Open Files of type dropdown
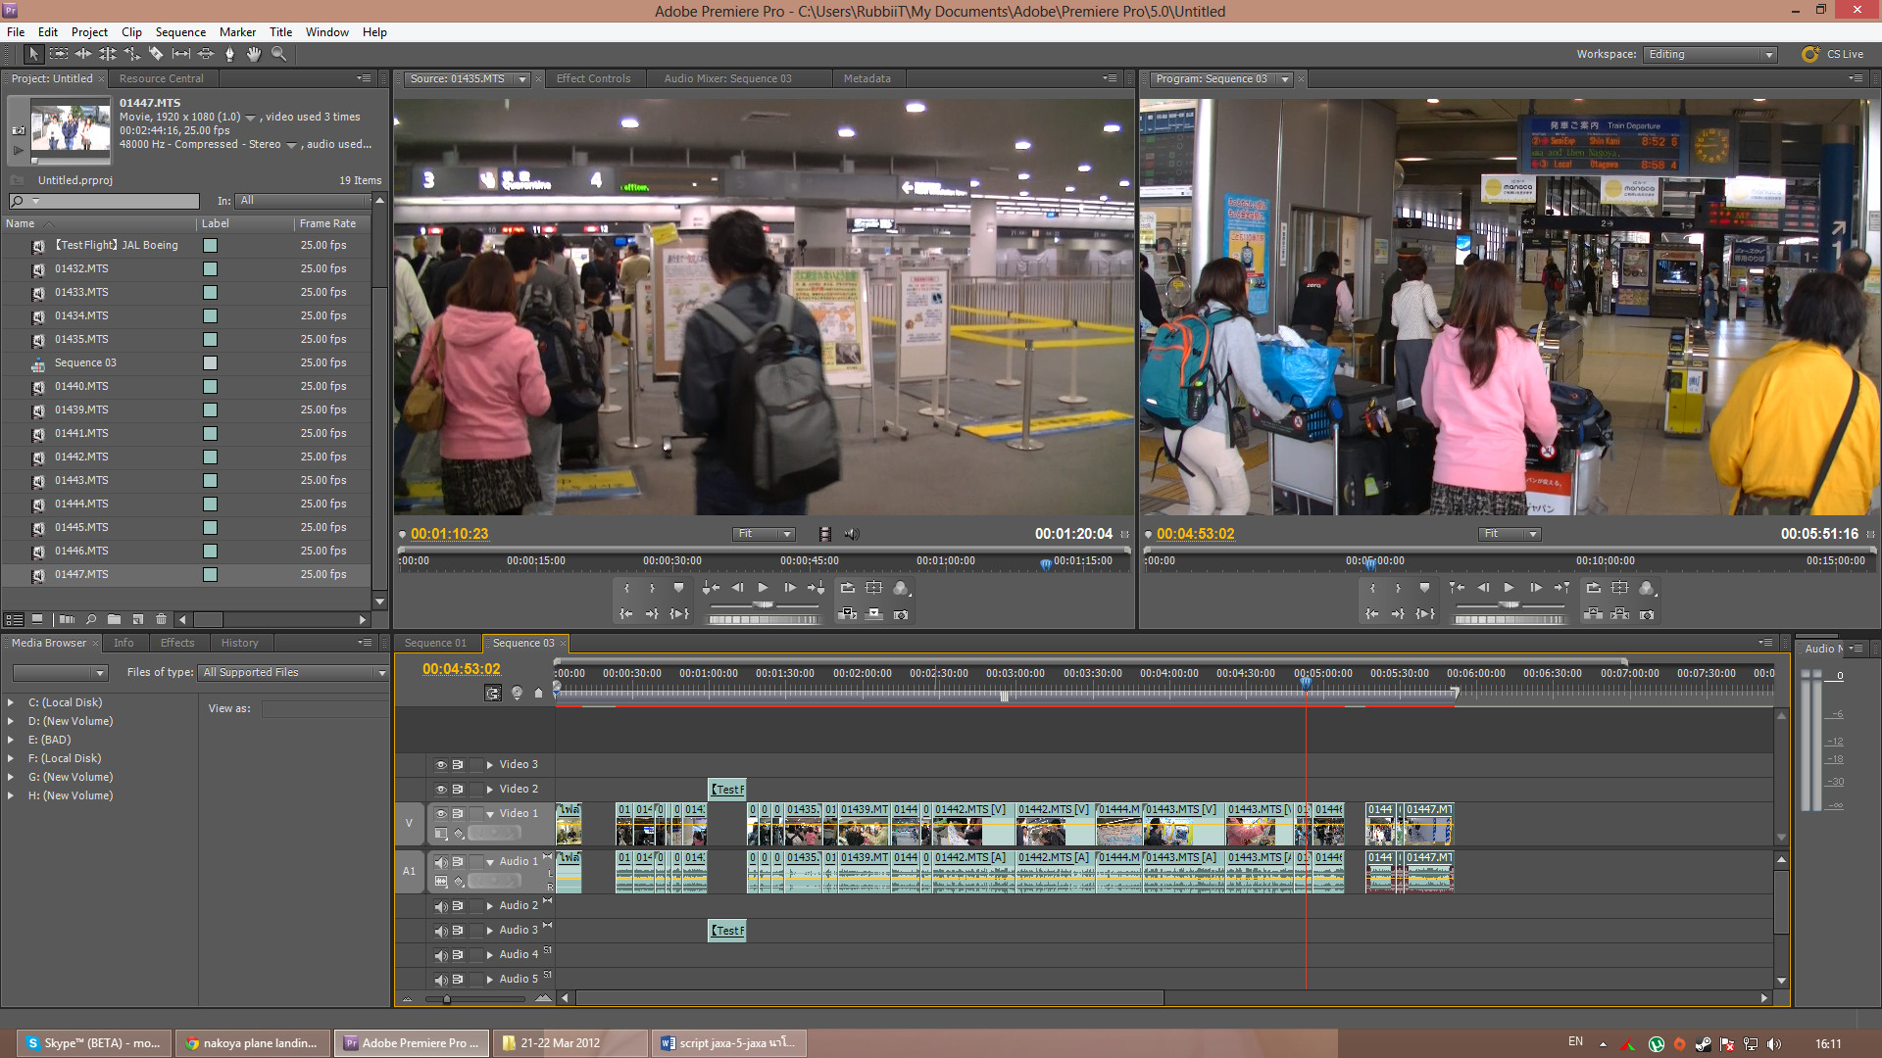This screenshot has height=1058, width=1882. pos(294,673)
